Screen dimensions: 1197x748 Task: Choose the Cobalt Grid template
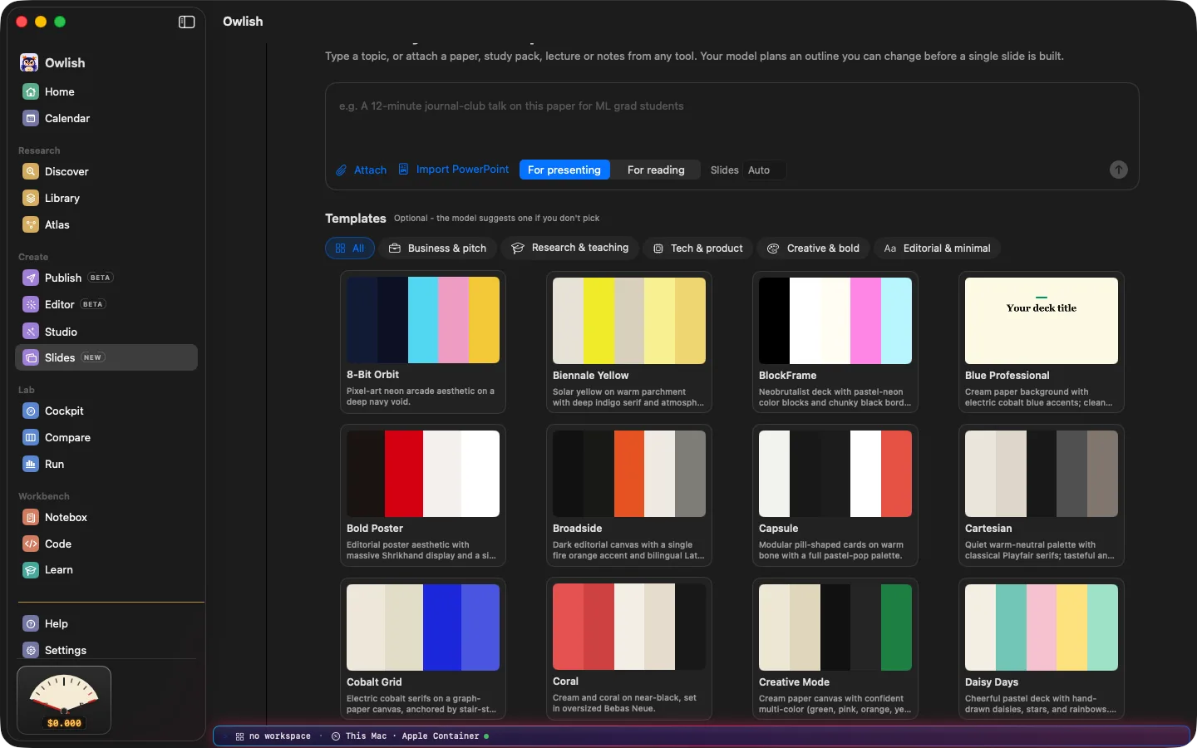click(423, 649)
